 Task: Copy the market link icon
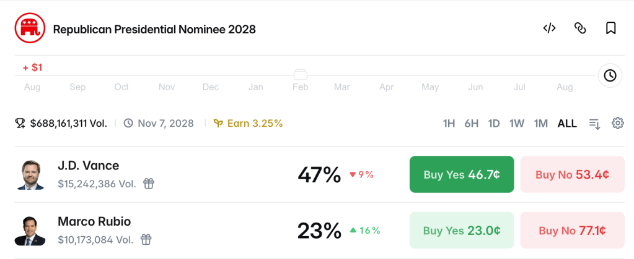coord(580,28)
